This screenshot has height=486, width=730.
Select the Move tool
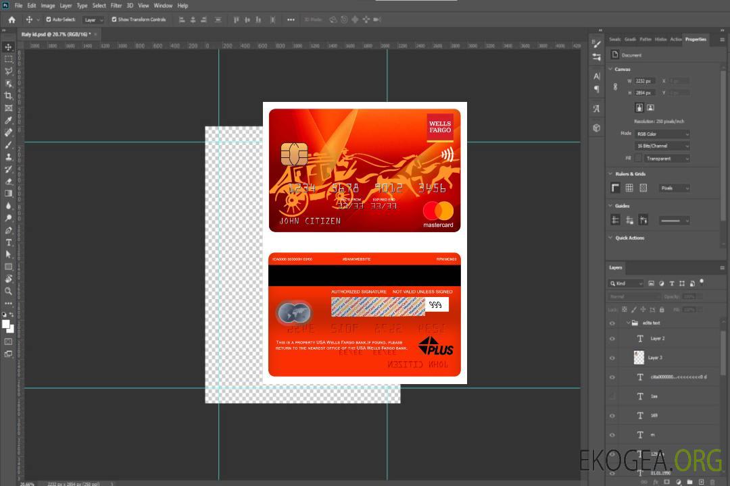coord(8,47)
